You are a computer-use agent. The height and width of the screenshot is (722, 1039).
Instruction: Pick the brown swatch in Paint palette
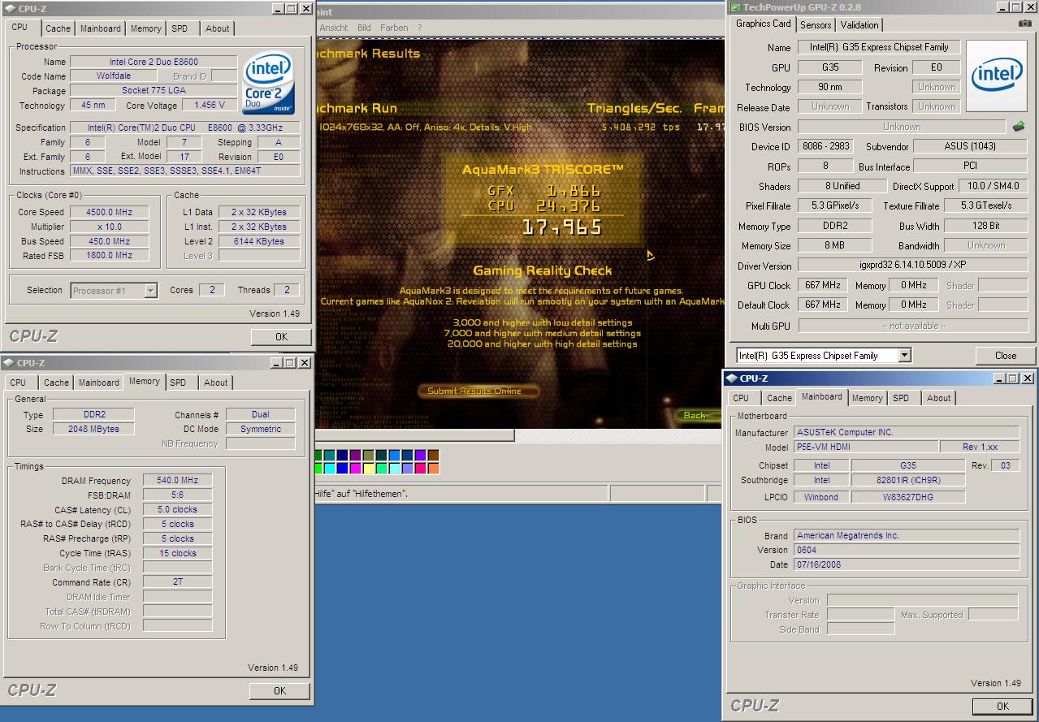tap(434, 456)
